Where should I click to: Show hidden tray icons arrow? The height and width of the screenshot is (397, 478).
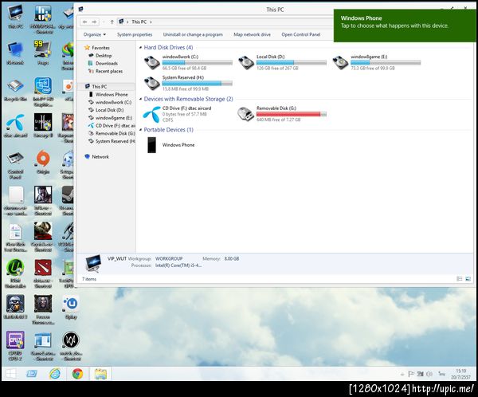pyautogui.click(x=402, y=374)
